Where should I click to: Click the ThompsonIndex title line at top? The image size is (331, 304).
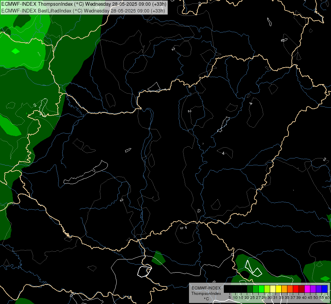tap(84, 4)
